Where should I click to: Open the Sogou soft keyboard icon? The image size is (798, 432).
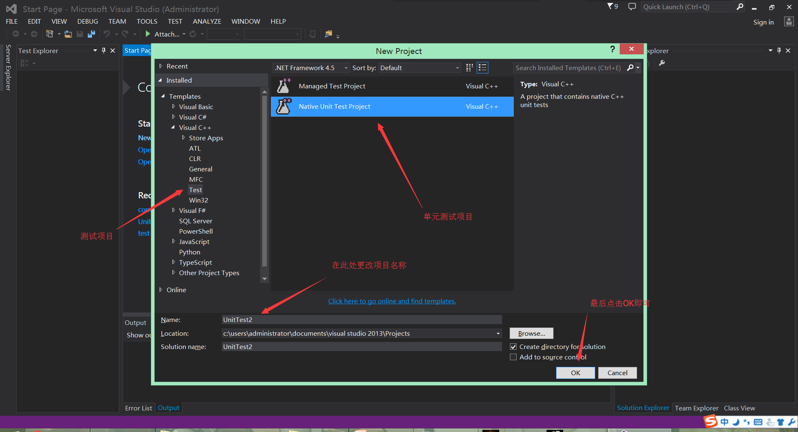tap(758, 422)
